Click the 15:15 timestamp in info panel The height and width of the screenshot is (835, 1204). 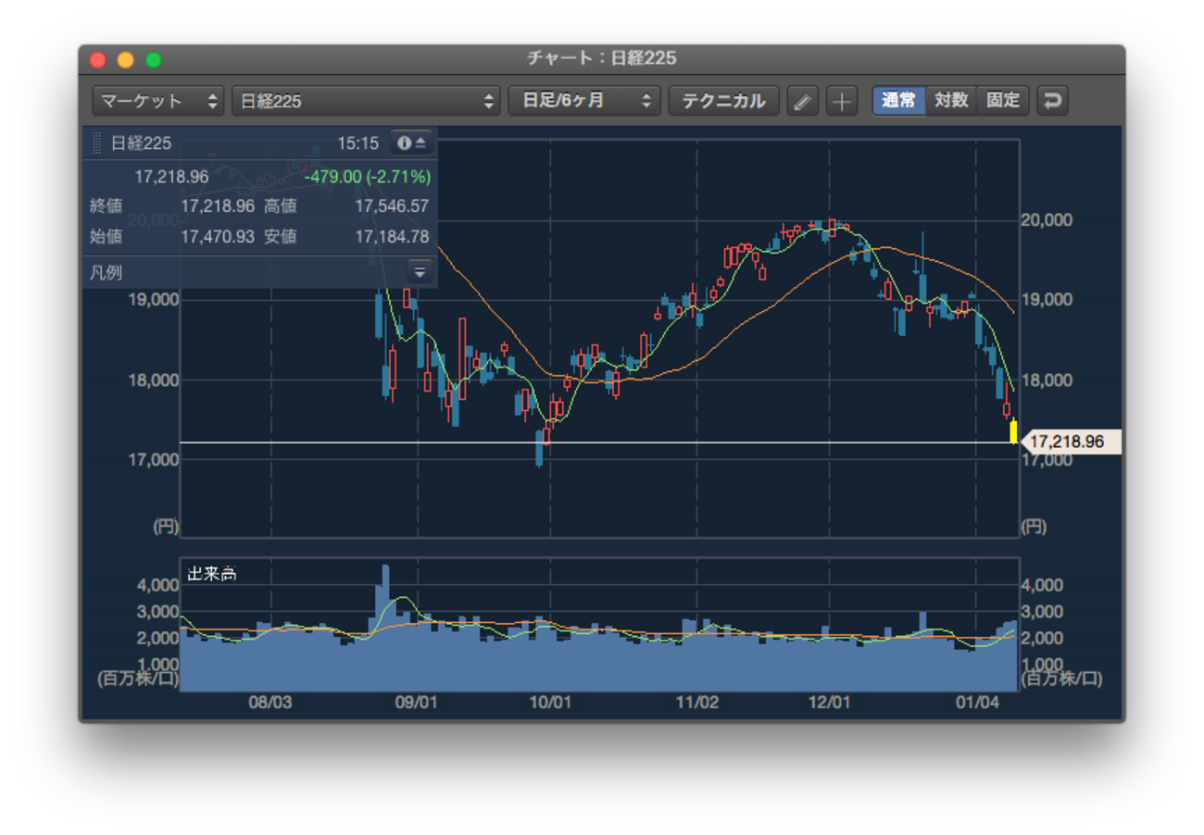357,143
